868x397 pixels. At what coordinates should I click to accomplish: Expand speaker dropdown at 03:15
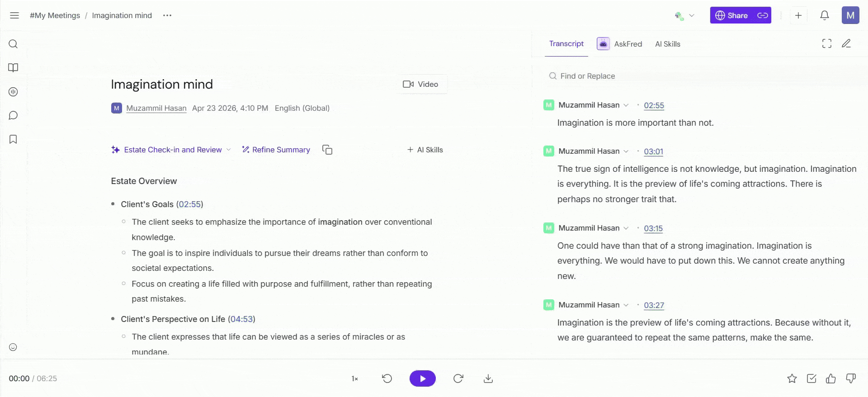click(x=626, y=228)
